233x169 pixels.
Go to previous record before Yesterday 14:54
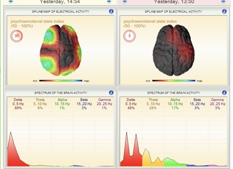click(x=11, y=1)
